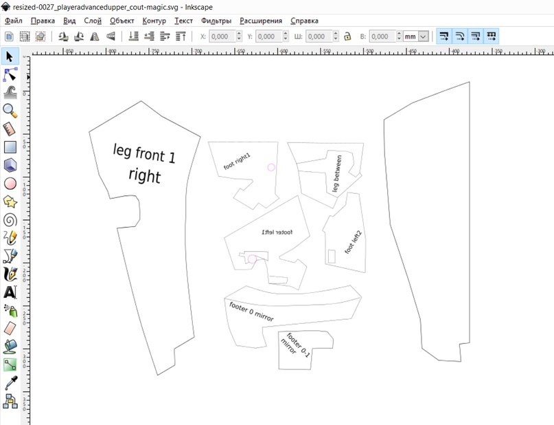The width and height of the screenshot is (554, 425).
Task: Select the Spiral tool
Action: 10,220
